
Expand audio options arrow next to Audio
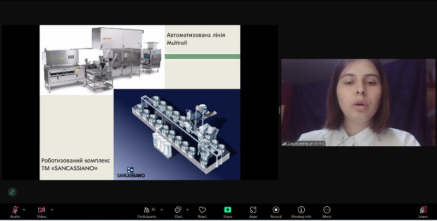click(24, 210)
